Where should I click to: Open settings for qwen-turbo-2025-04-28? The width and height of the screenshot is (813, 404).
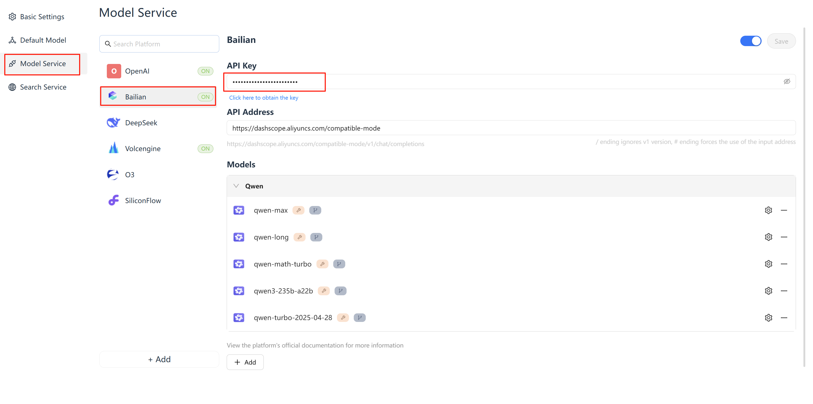tap(768, 317)
